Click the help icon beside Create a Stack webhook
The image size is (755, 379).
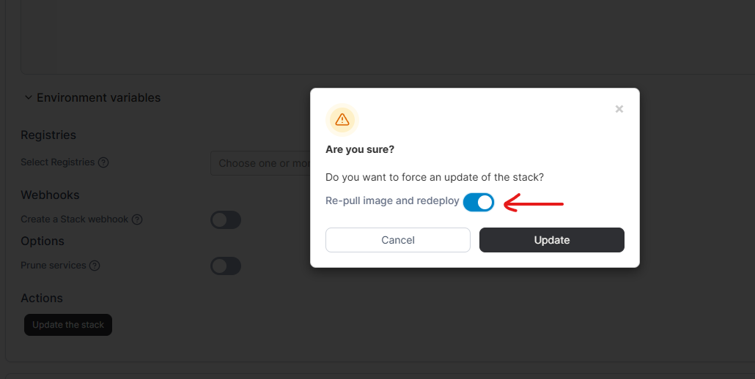pos(137,219)
